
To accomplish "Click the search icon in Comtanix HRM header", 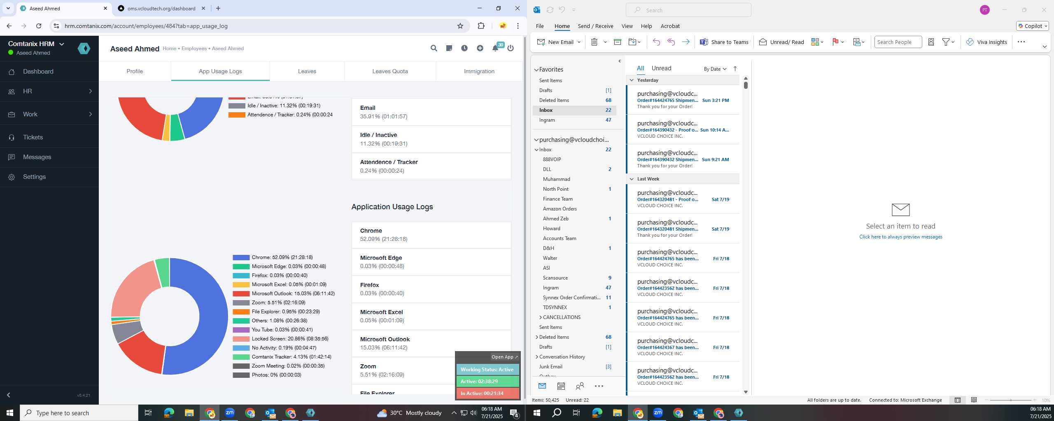I will pos(434,48).
